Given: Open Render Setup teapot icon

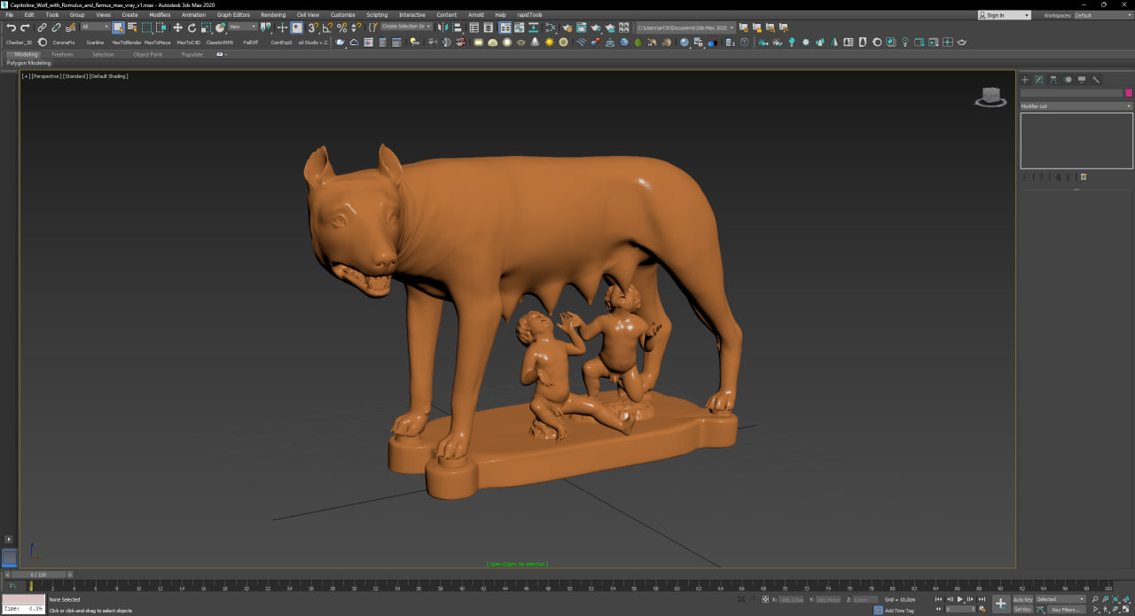Looking at the screenshot, I should [567, 27].
